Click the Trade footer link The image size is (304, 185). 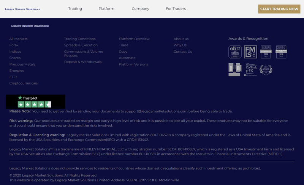[123, 45]
